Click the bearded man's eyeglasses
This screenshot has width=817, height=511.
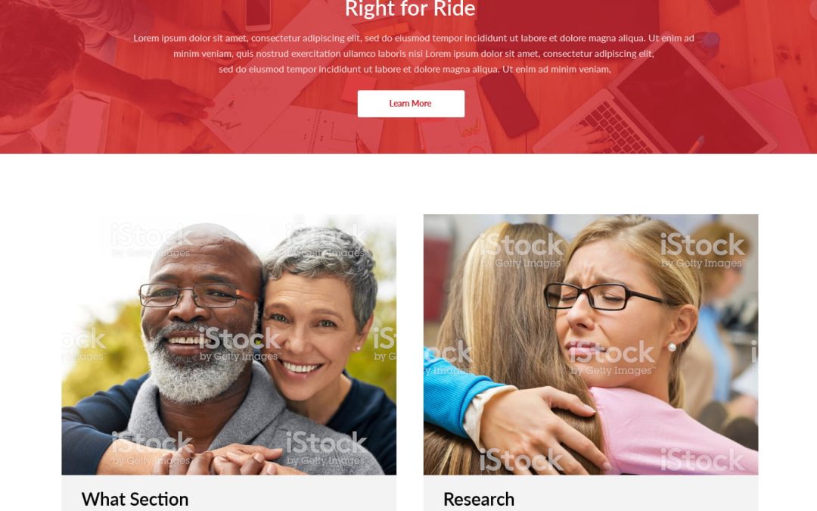(198, 296)
